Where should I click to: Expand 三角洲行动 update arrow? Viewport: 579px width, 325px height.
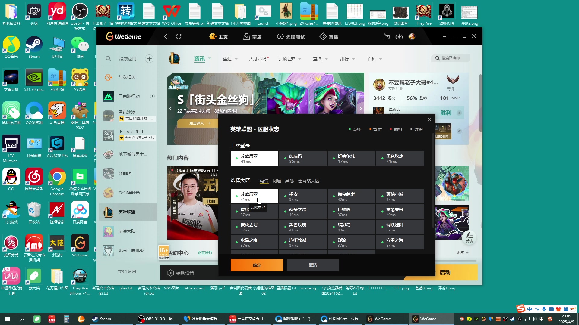coord(153,96)
